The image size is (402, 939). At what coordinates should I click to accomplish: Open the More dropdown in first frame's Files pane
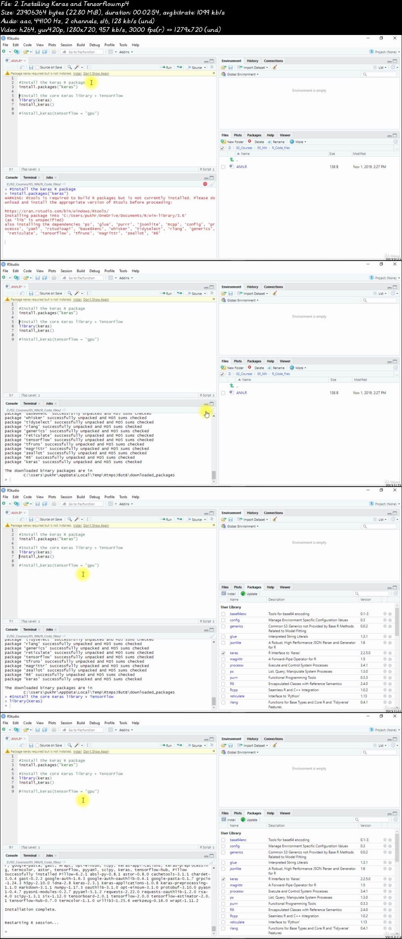(298, 141)
